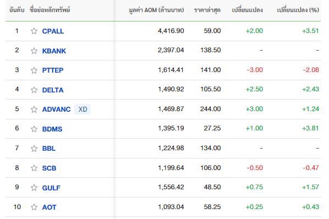
Task: Sort by มูลค่า AOM (ล้านบาท) column header
Action: [156, 10]
